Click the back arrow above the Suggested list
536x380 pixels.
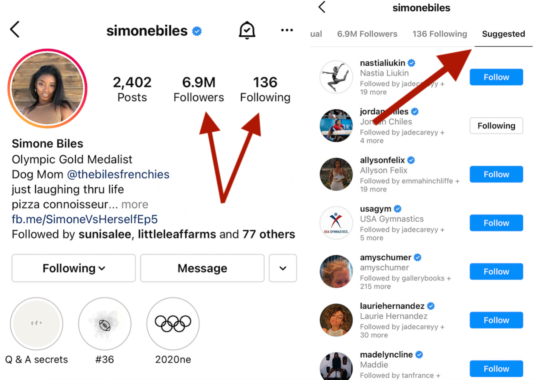point(321,8)
